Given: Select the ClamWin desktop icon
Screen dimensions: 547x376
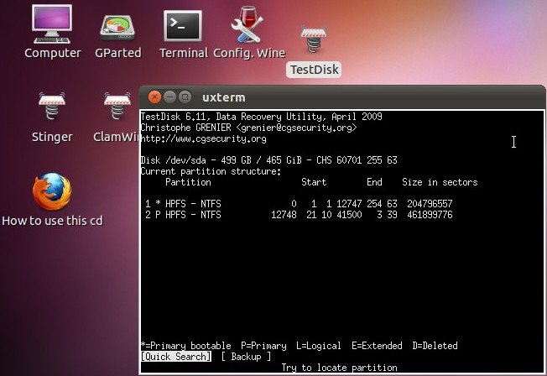Looking at the screenshot, I should (x=117, y=106).
